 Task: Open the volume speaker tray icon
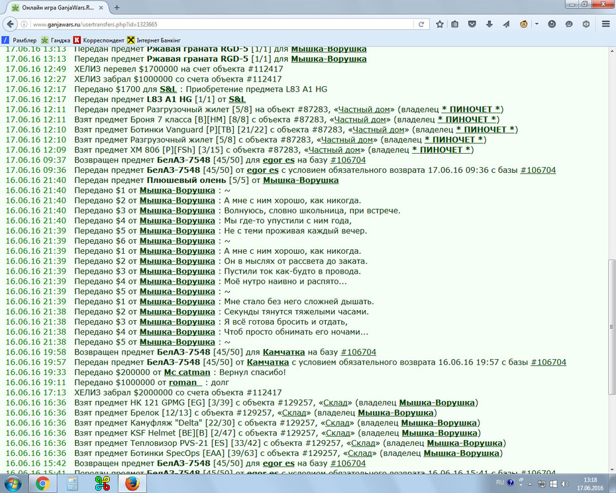tap(564, 484)
